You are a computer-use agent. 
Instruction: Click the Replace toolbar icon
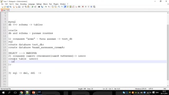42,7
